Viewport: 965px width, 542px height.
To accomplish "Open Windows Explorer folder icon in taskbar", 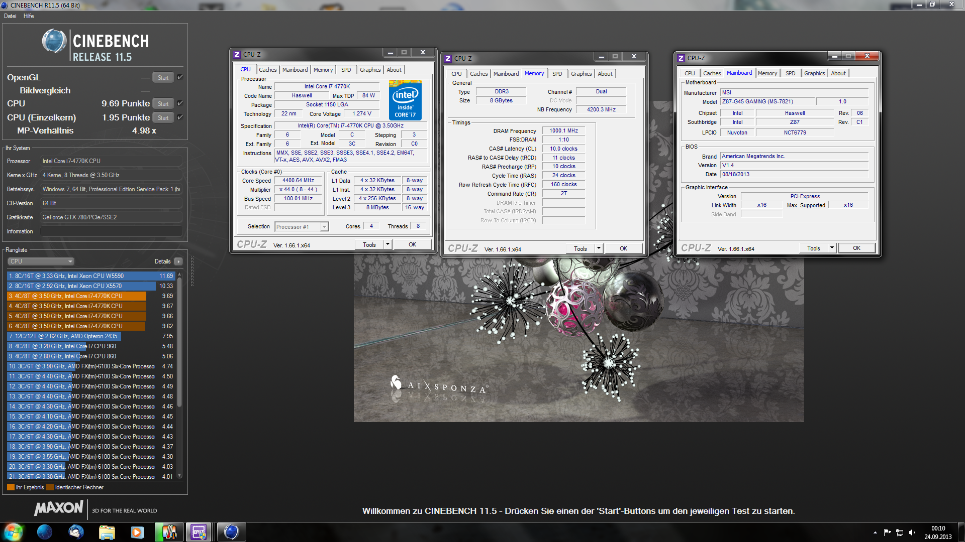I will pyautogui.click(x=107, y=532).
